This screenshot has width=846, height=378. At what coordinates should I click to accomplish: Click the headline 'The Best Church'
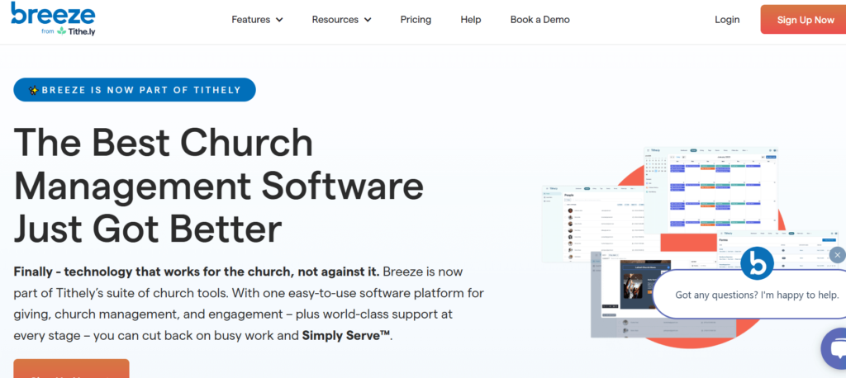tap(163, 142)
